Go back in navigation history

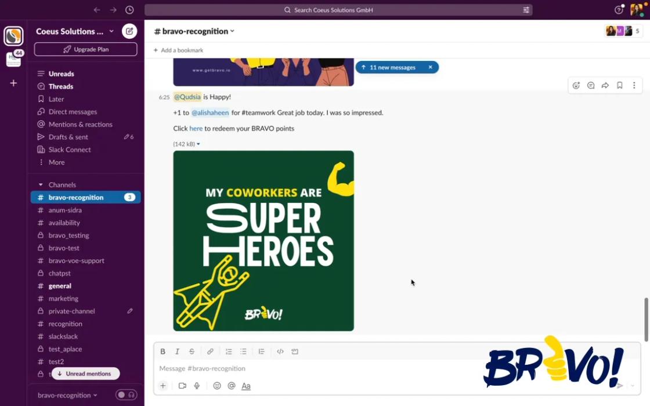(x=97, y=10)
